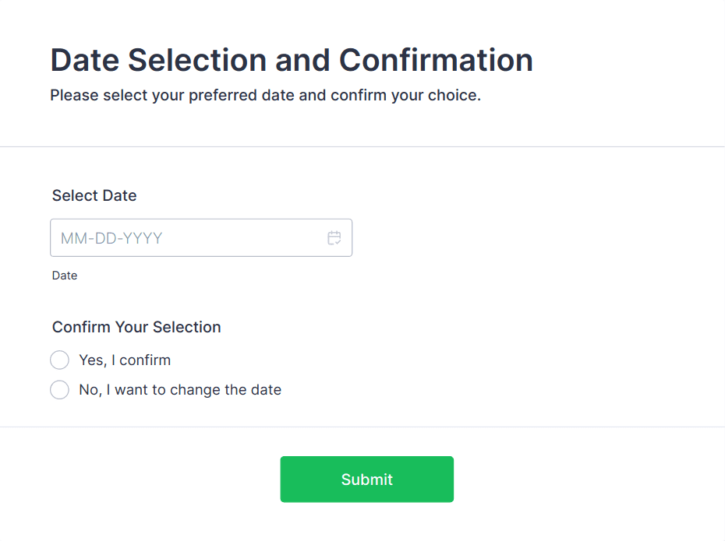Screen dimensions: 725x541
Task: Click the "No, I want to change the date" text
Action: pyautogui.click(x=180, y=390)
